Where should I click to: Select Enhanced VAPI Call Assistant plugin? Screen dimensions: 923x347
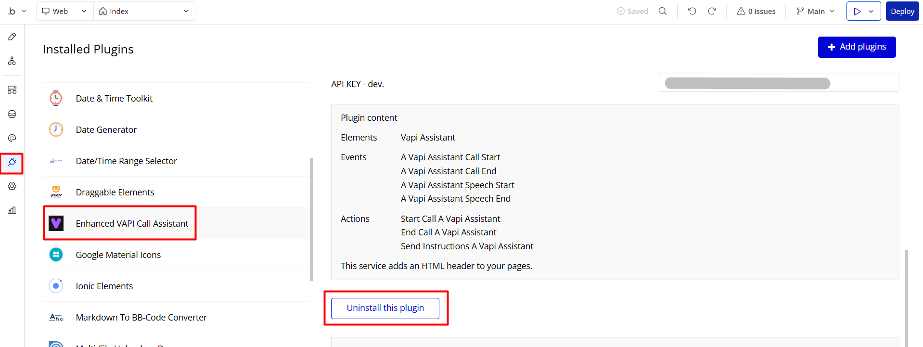click(x=131, y=223)
